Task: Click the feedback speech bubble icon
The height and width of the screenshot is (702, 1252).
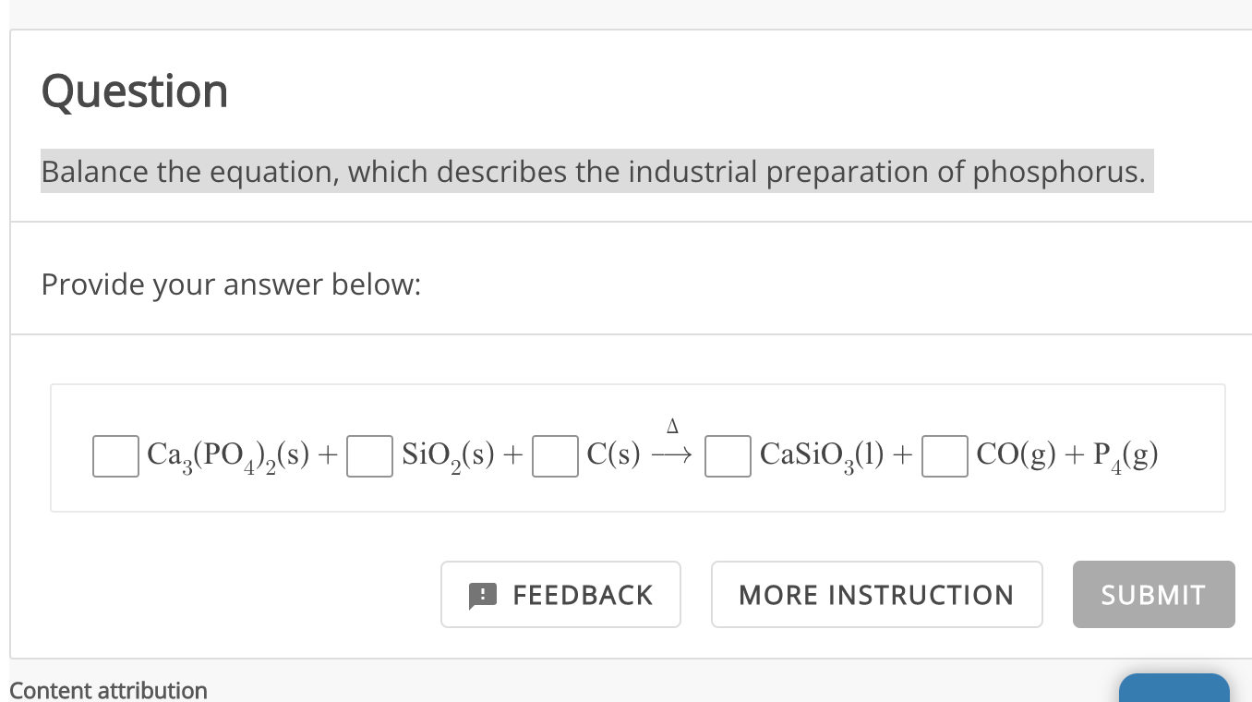Action: pos(483,596)
